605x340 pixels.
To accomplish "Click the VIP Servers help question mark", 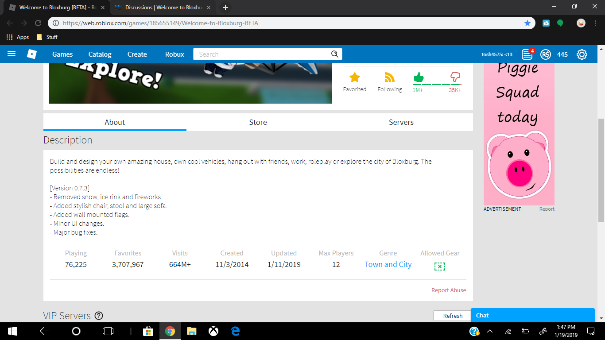I will [99, 316].
